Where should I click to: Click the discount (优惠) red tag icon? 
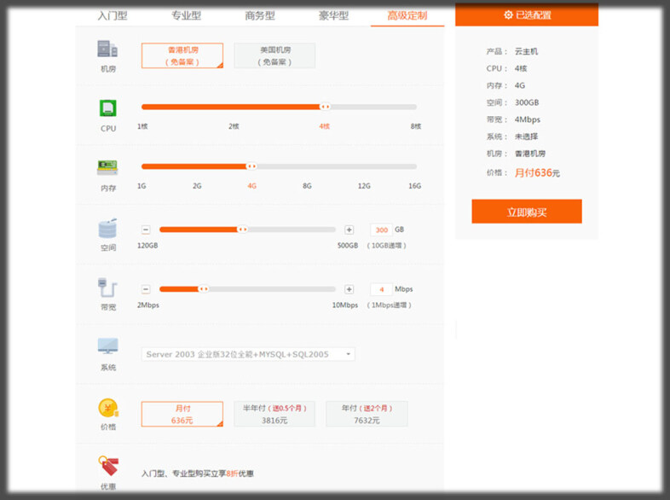point(107,467)
